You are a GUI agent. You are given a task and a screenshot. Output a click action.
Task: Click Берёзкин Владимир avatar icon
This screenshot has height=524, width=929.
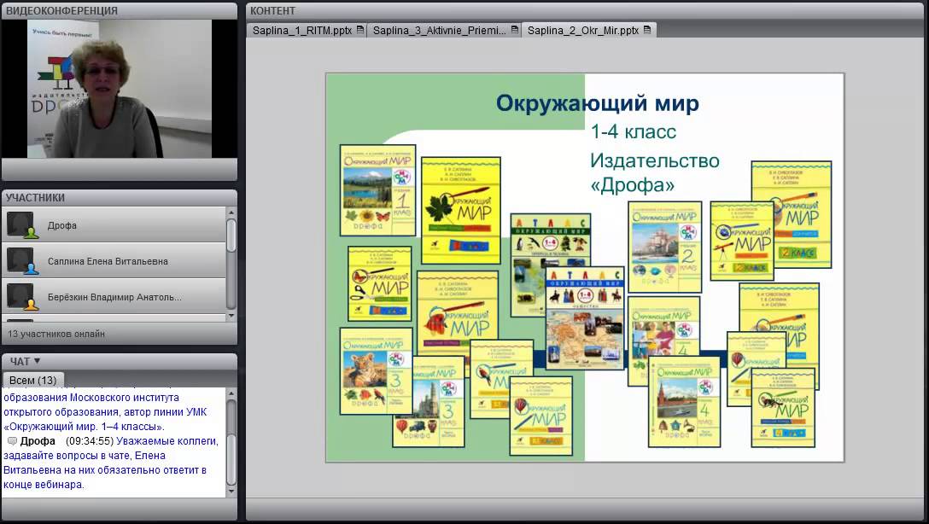coord(22,297)
